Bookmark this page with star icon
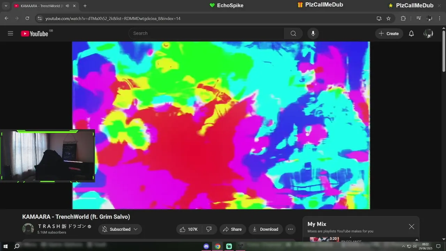The height and width of the screenshot is (251, 446). (389, 18)
